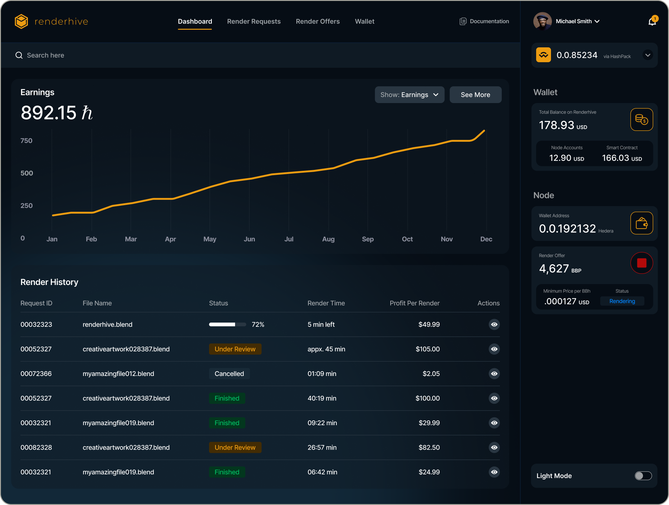Open the Show: Earnings dropdown
Viewport: 669px width, 505px height.
click(x=409, y=95)
